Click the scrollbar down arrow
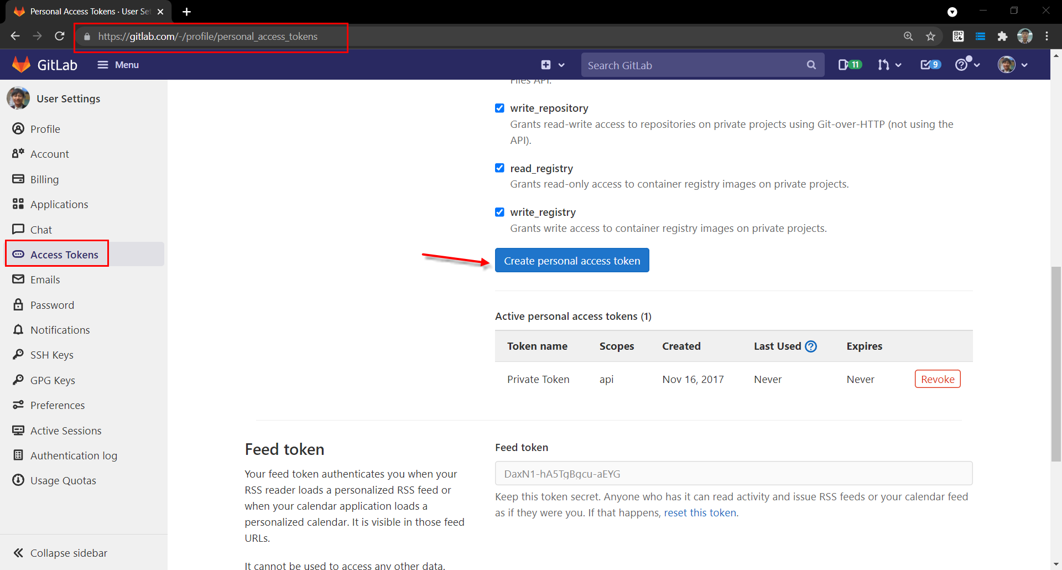 click(1056, 564)
